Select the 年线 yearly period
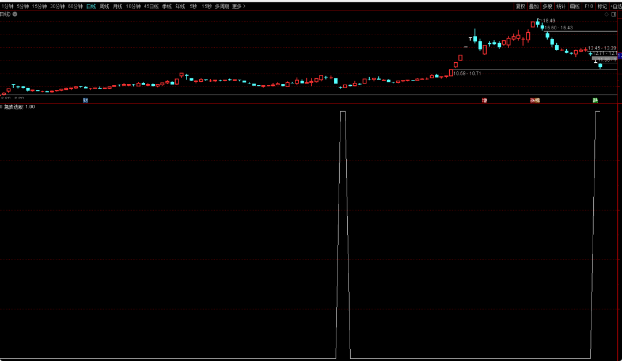622x361 pixels. [x=180, y=6]
